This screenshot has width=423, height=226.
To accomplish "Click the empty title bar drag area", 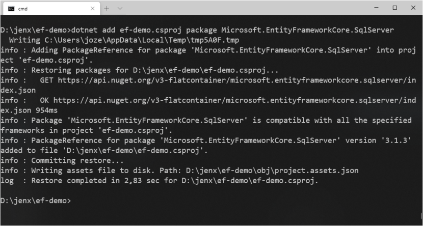I will tap(245, 8).
